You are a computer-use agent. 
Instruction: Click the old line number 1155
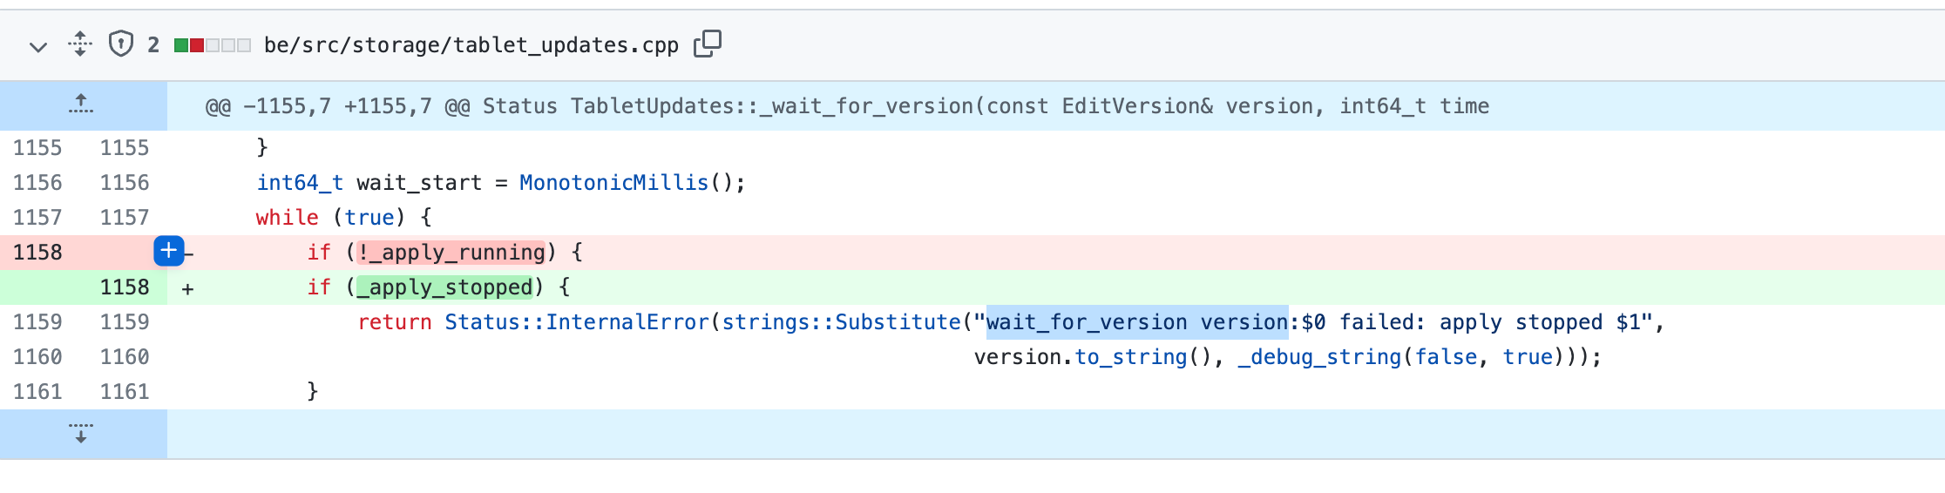[37, 148]
